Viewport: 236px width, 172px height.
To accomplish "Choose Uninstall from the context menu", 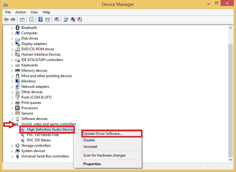I will coord(112,147).
